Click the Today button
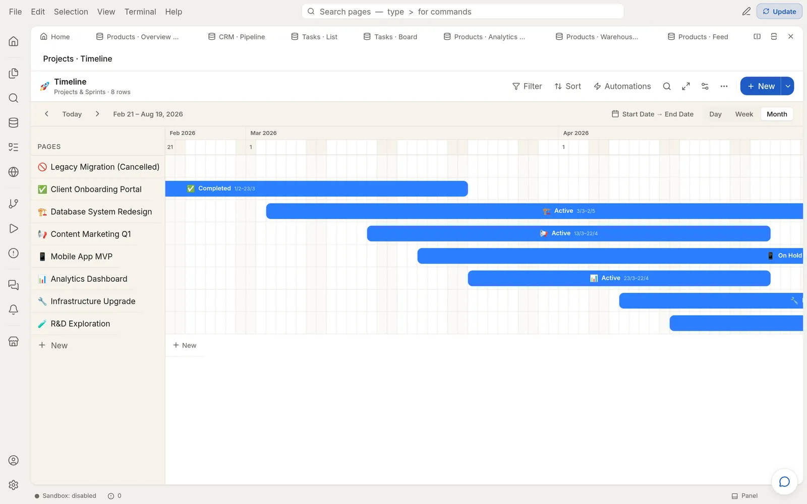The height and width of the screenshot is (504, 807). point(72,114)
